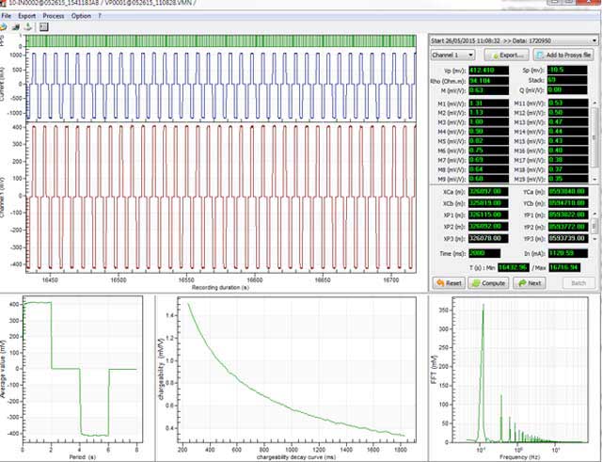Click the M11 (mV/V) value field

pos(567,103)
